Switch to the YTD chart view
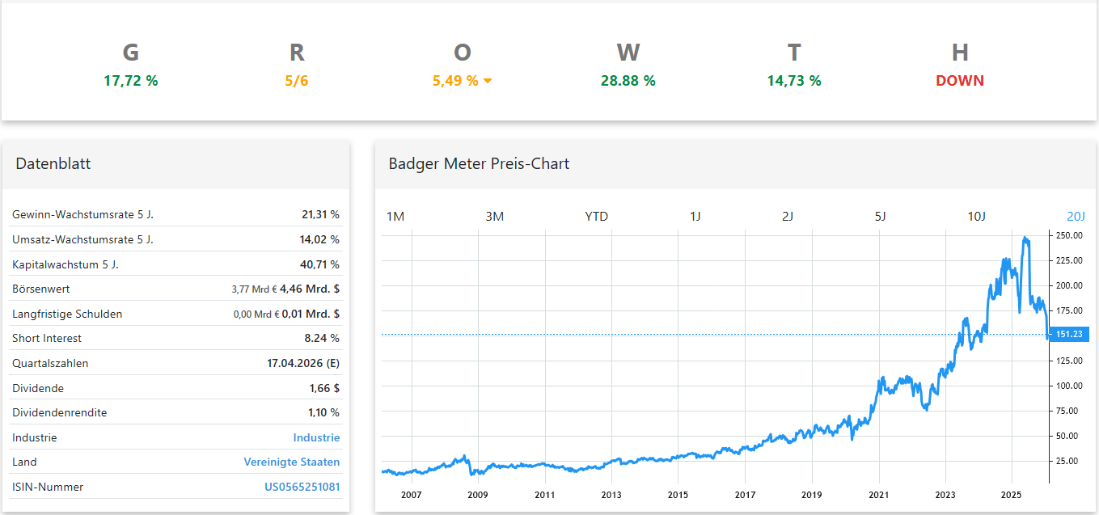The image size is (1099, 515). [596, 216]
